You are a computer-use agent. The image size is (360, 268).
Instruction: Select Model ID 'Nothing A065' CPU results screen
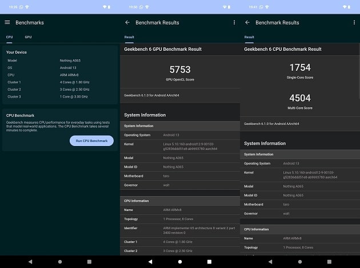click(293, 196)
